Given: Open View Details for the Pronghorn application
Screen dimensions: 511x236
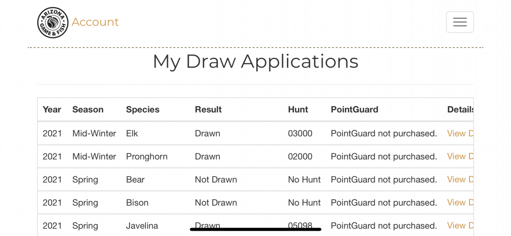Looking at the screenshot, I should pos(460,156).
